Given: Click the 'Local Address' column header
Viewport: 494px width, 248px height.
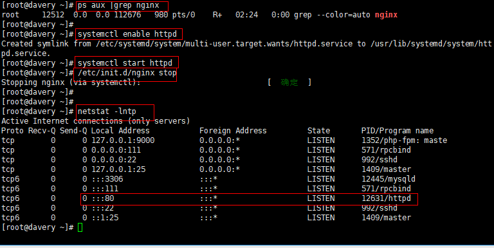Looking at the screenshot, I should pos(120,131).
